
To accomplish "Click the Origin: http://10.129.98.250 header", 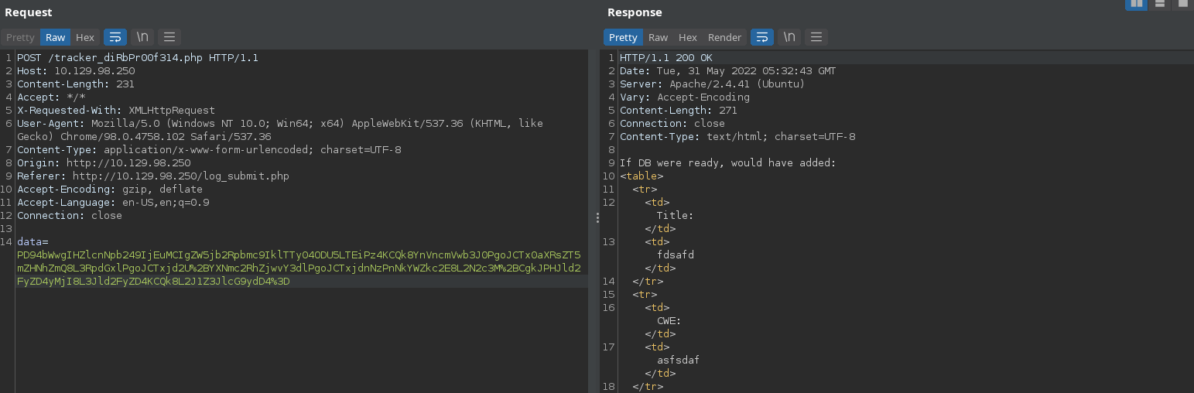I will (x=104, y=163).
